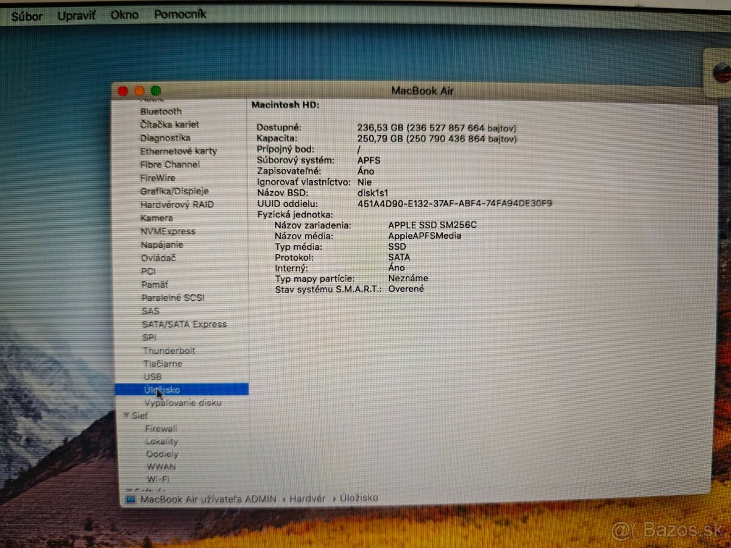Viewport: 731px width, 548px height.
Task: Select Diagnostika in the sidebar
Action: [x=165, y=138]
